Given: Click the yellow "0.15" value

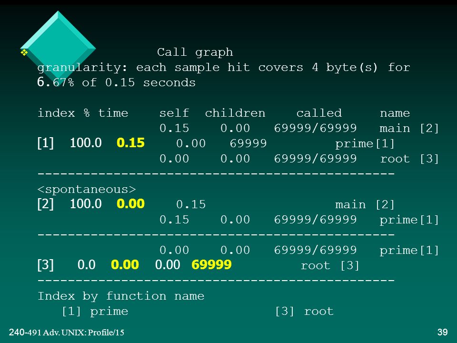Looking at the screenshot, I should point(130,143).
